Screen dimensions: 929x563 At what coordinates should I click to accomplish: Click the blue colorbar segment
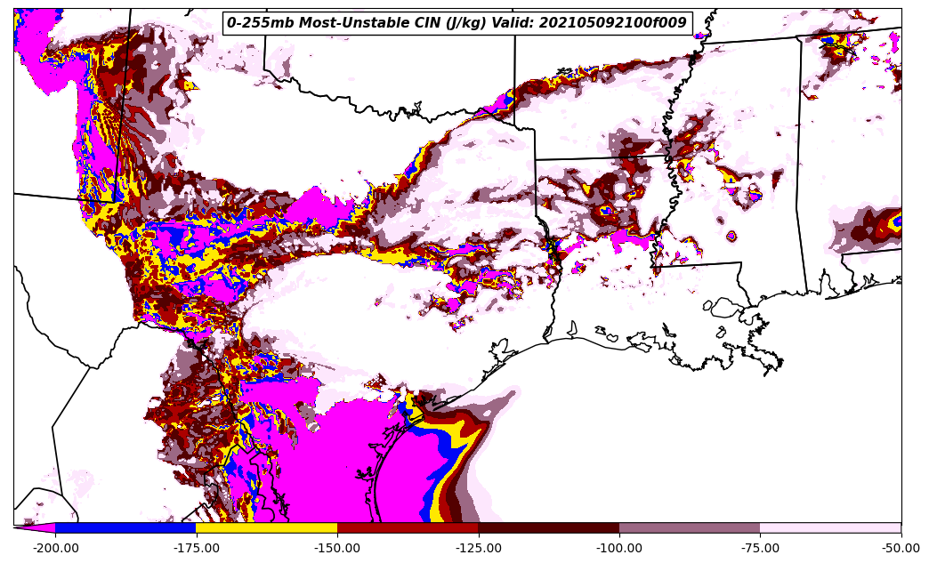pos(125,527)
